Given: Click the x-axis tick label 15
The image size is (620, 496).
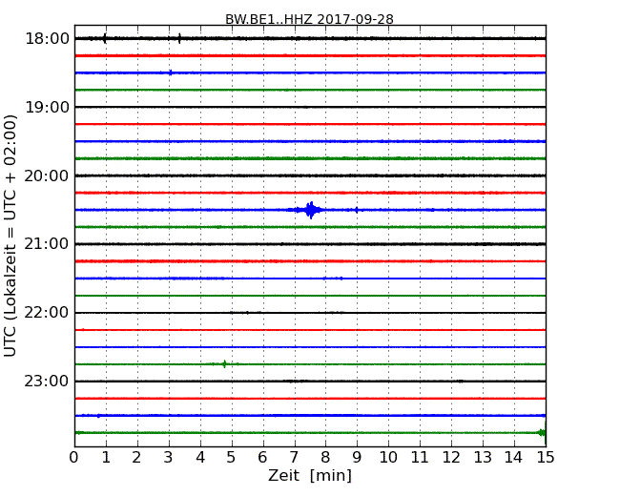Looking at the screenshot, I should pos(546,458).
